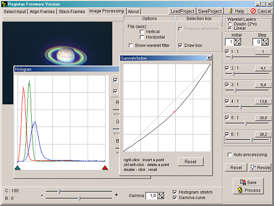The width and height of the screenshot is (274, 206).
Task: Select the Dyadic (2^n) radio button
Action: coord(230,24)
